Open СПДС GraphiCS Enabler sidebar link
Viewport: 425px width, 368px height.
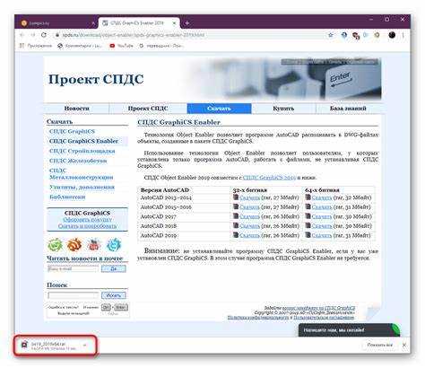coord(83,141)
